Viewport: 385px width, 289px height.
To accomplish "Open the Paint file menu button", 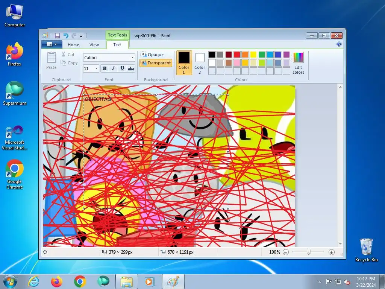I will (x=52, y=44).
